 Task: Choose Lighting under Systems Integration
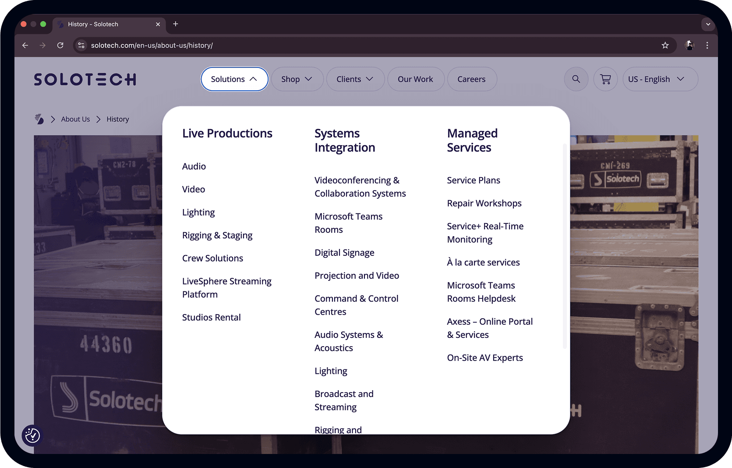point(331,371)
